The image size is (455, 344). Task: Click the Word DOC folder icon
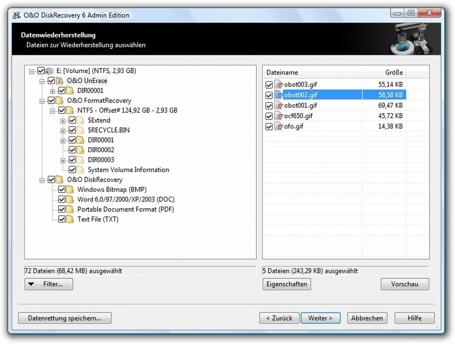70,199
